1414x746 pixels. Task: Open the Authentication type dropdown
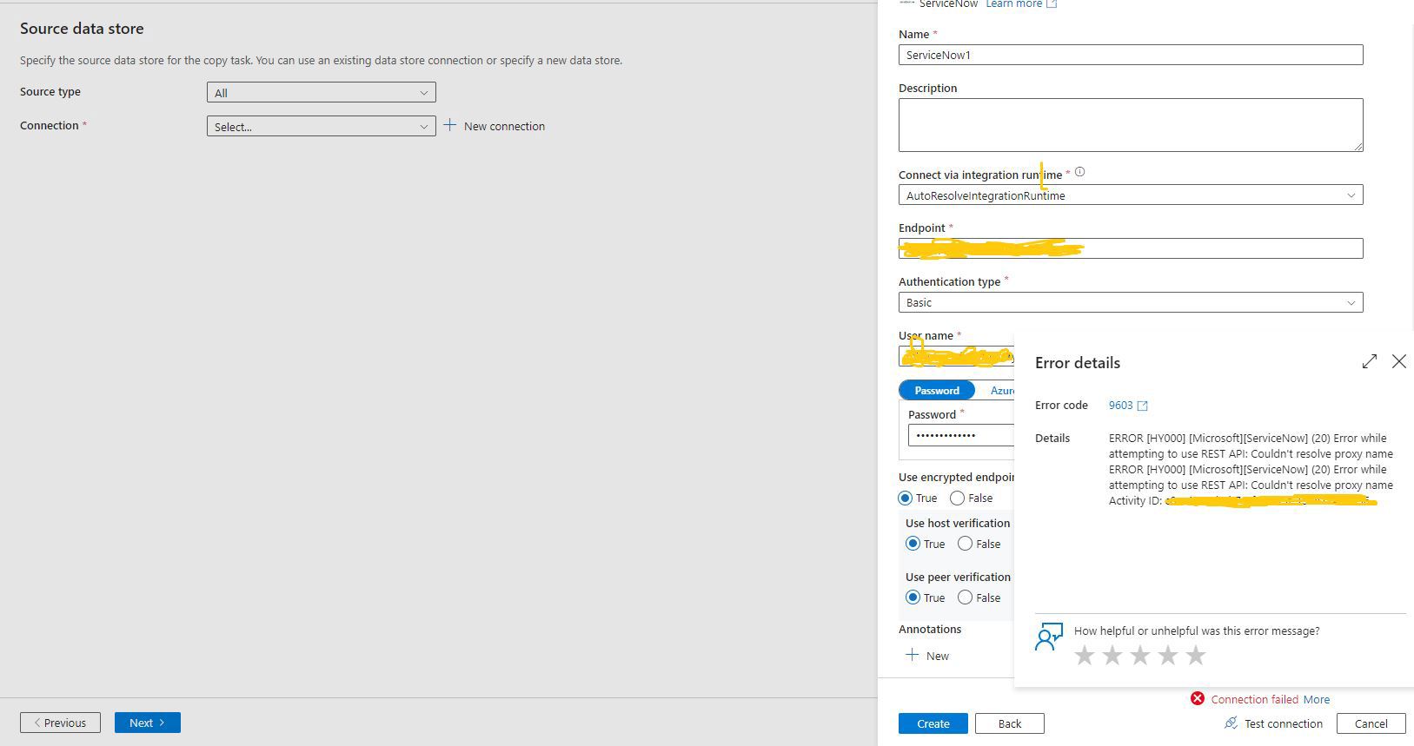[1131, 302]
